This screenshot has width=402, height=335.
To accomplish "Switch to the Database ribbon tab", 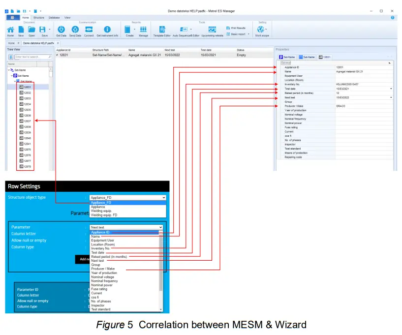I will [54, 17].
